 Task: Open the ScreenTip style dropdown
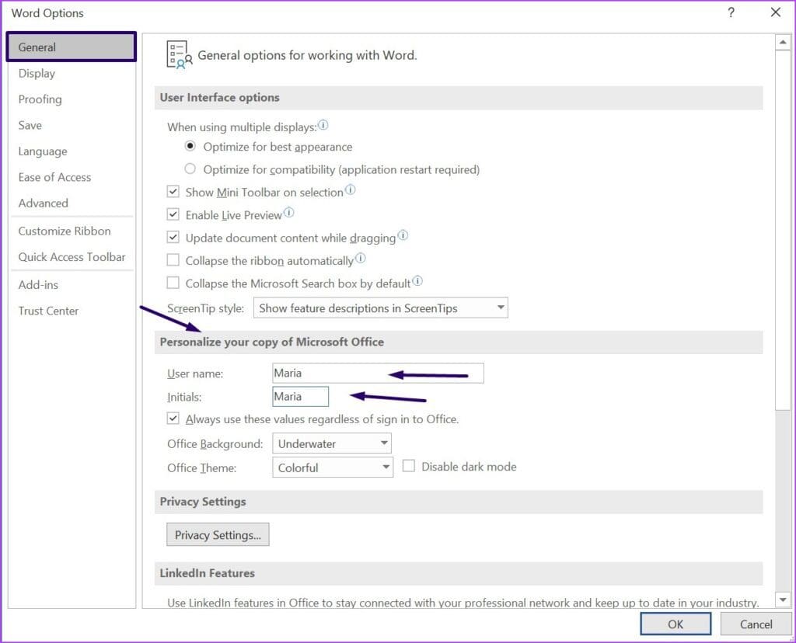[381, 308]
